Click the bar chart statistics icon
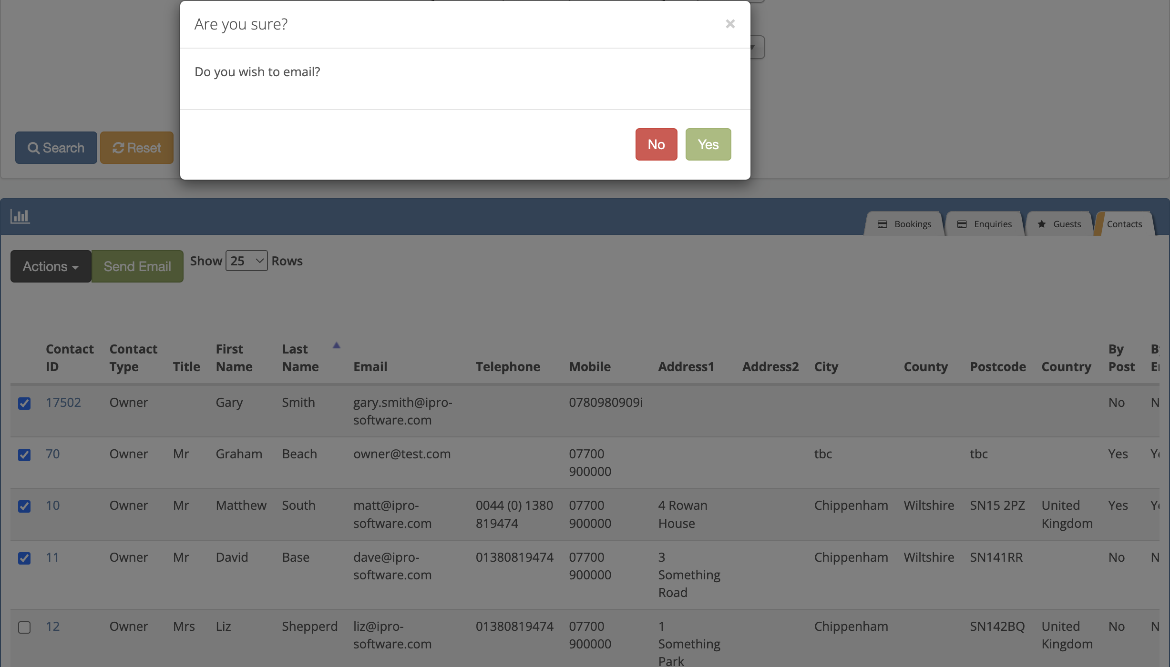Screen dimensions: 1170x667 pyautogui.click(x=20, y=216)
